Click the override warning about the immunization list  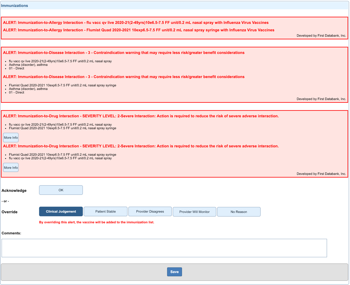click(97, 222)
